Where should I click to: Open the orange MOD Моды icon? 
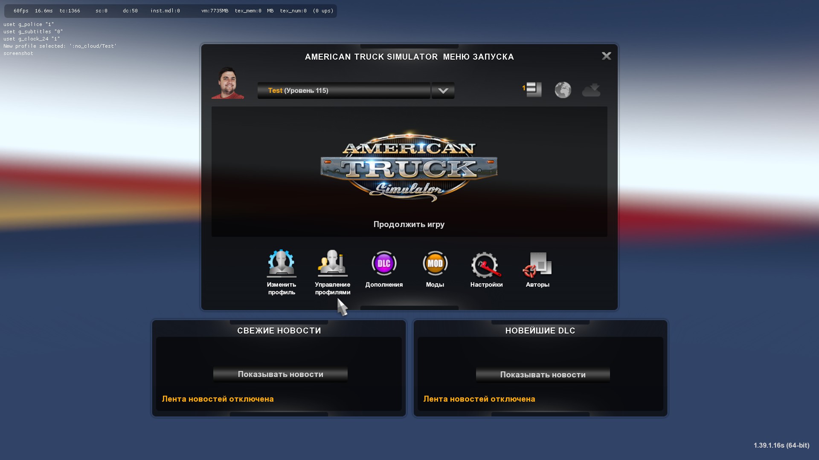pos(435,264)
